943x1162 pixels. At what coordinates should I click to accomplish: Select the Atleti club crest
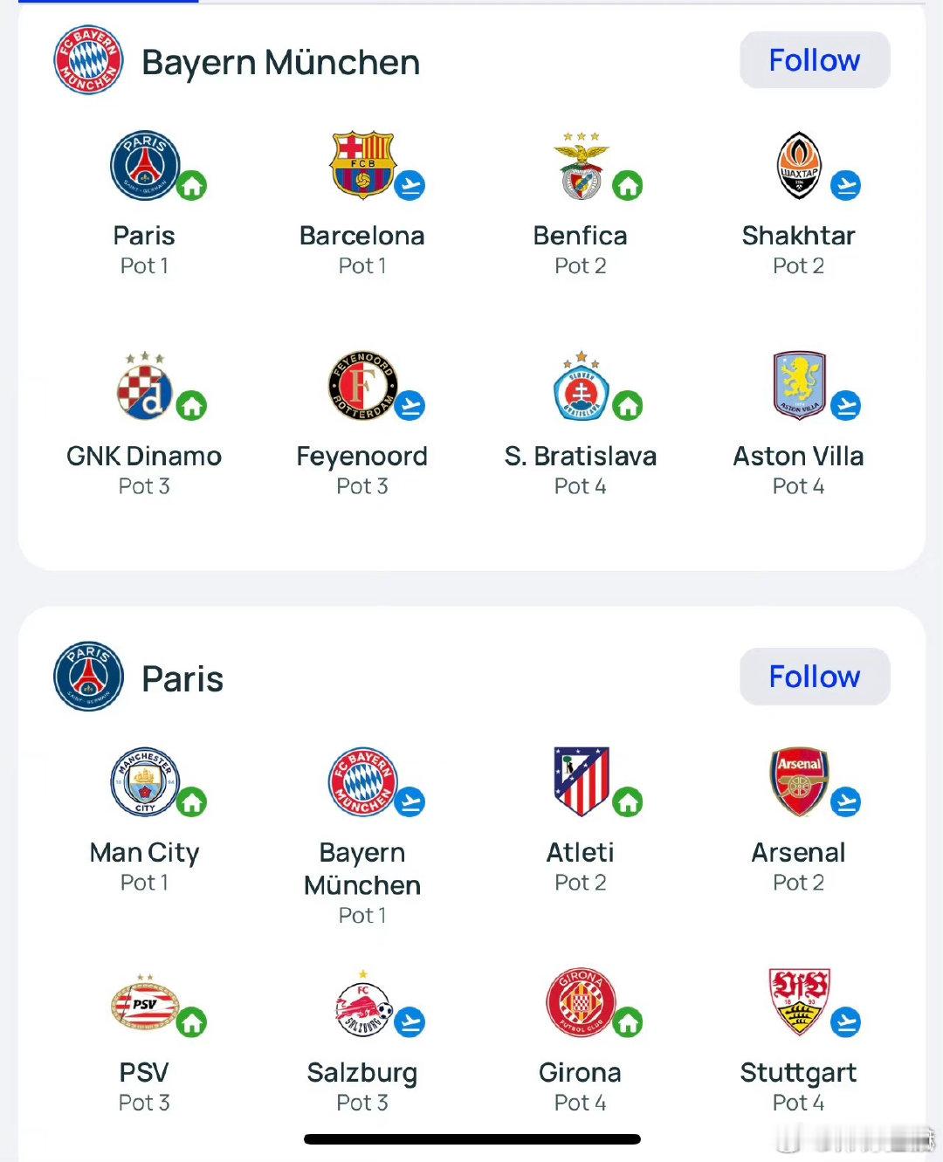(581, 781)
